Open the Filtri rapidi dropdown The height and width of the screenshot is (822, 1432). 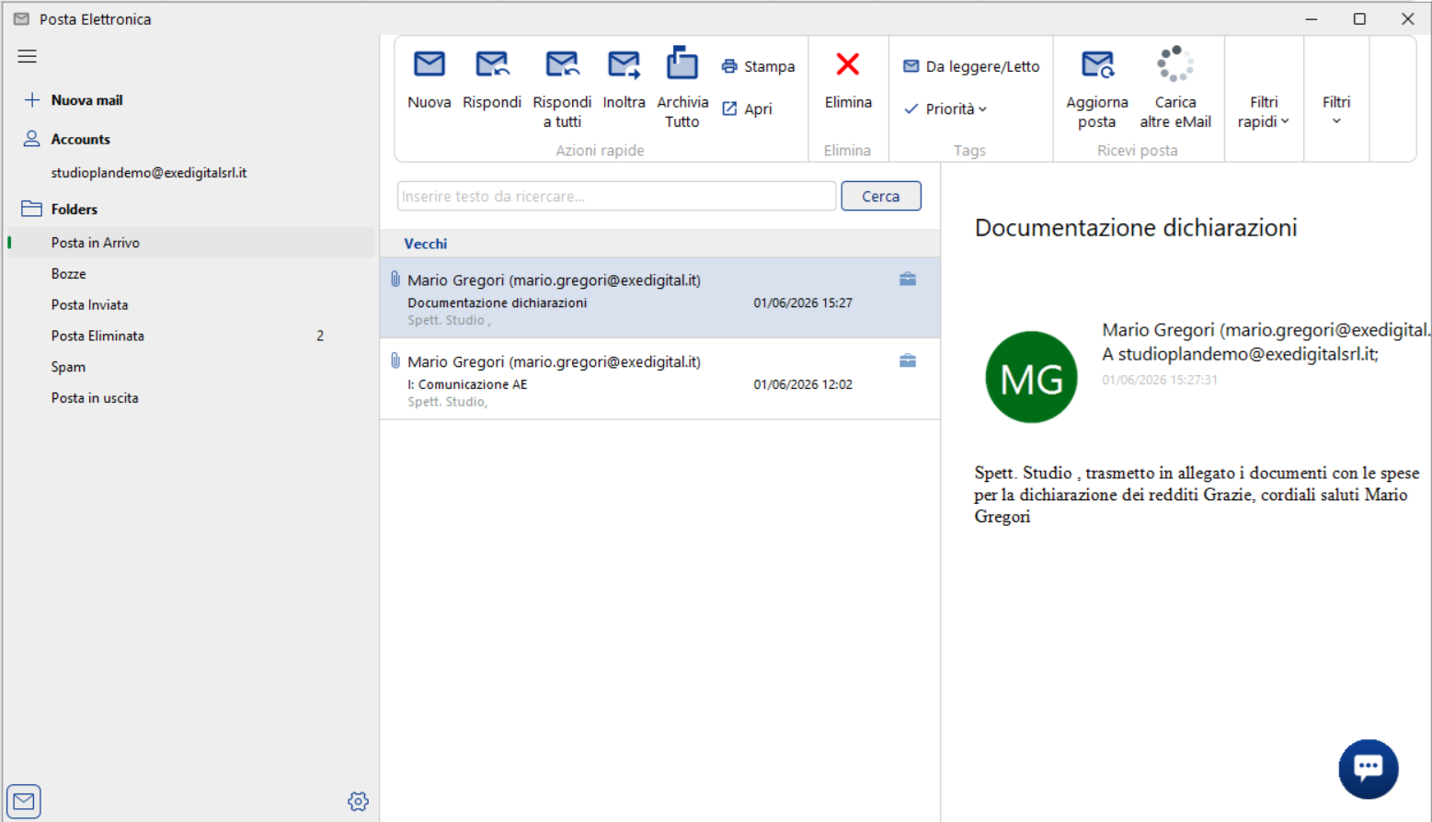click(x=1264, y=111)
